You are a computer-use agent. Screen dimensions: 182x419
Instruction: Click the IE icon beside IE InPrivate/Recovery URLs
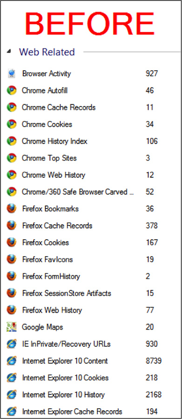click(x=12, y=344)
